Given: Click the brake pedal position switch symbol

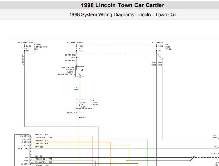Looking at the screenshot, I should point(80,71).
